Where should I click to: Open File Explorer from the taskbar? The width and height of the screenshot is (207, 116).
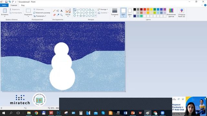coord(29,113)
